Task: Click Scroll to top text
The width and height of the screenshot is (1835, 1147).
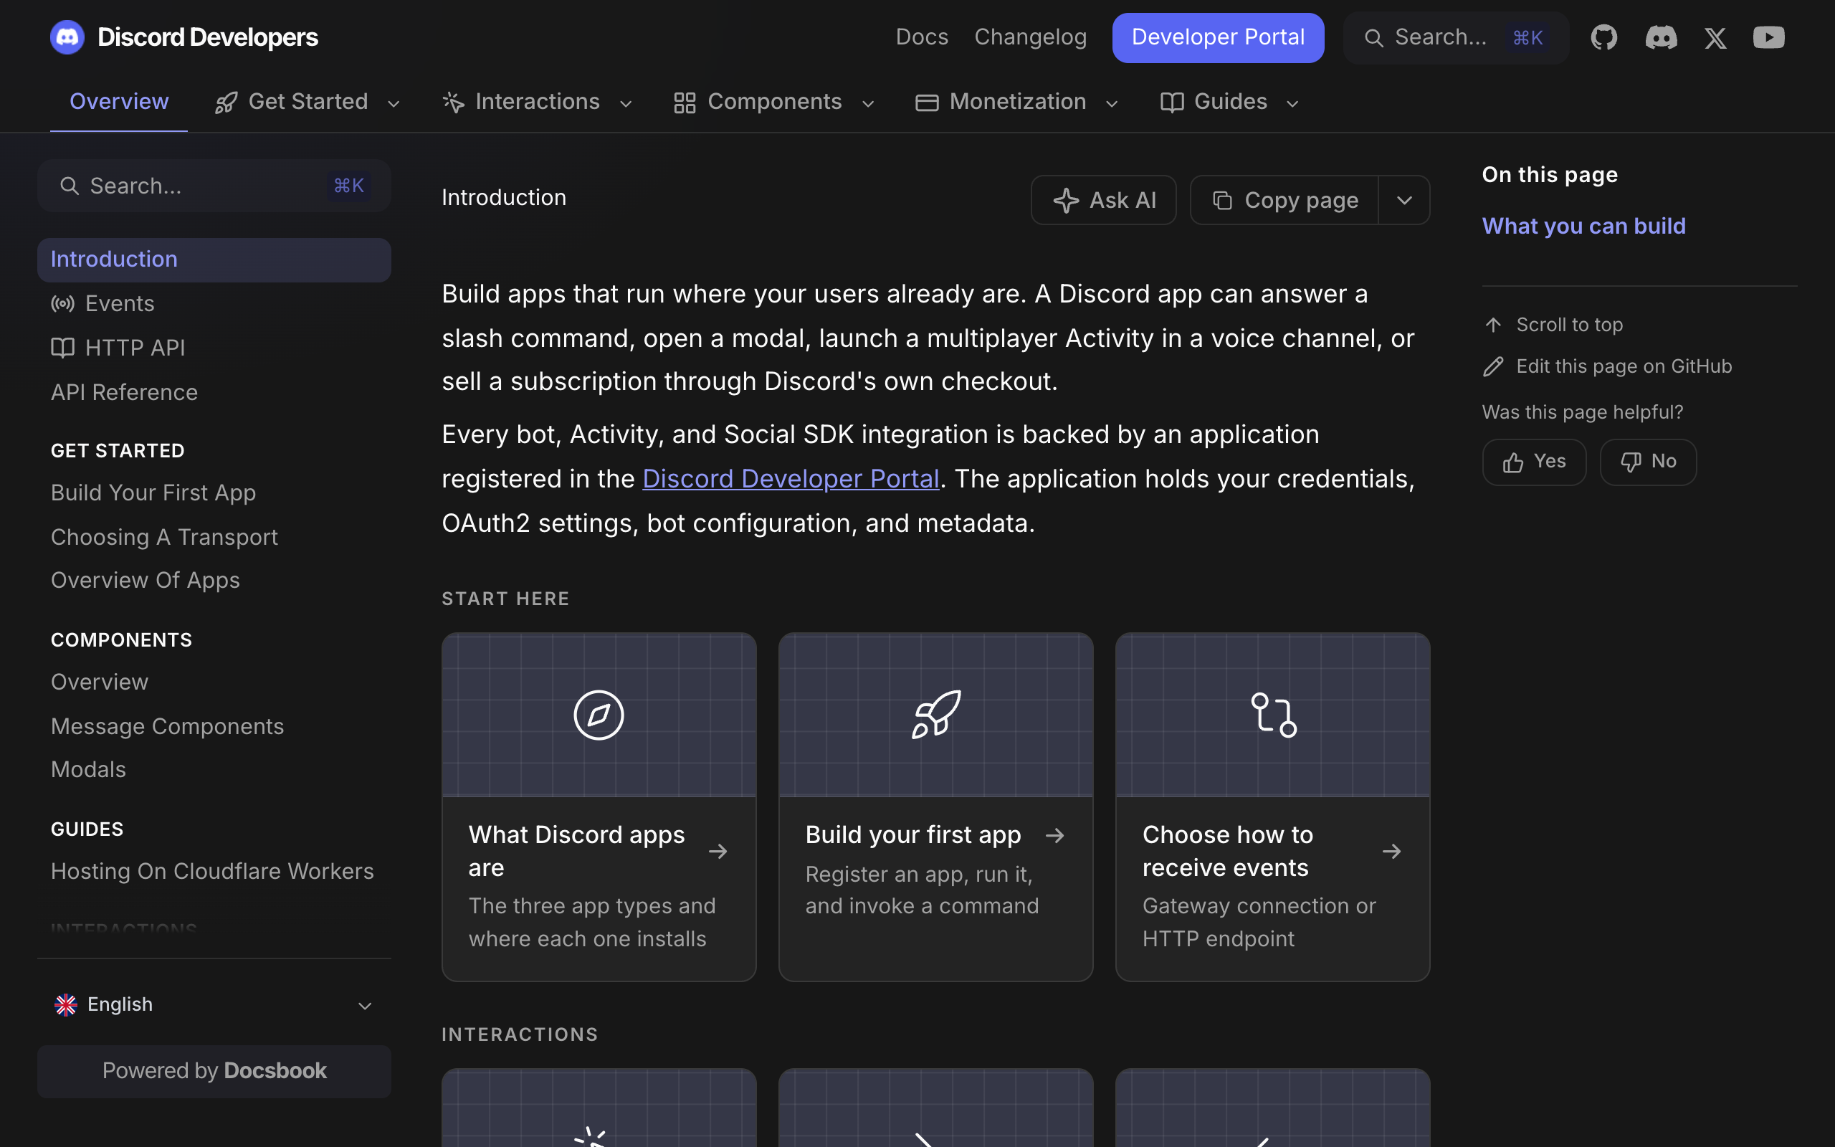Action: pyautogui.click(x=1570, y=325)
